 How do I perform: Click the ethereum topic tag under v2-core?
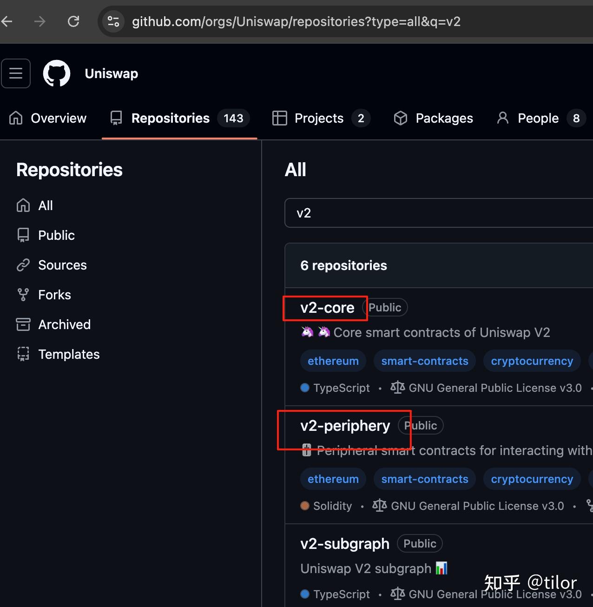pos(333,361)
